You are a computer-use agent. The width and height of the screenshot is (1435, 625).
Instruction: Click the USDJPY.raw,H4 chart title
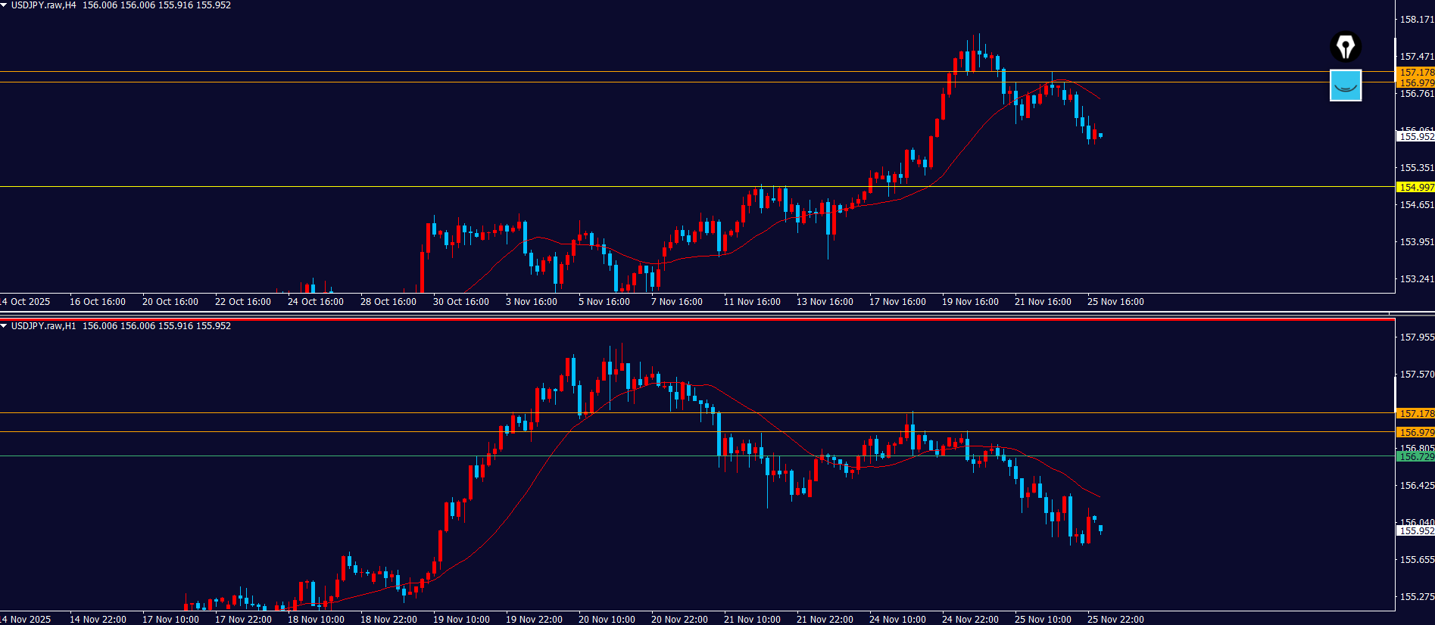[x=44, y=5]
